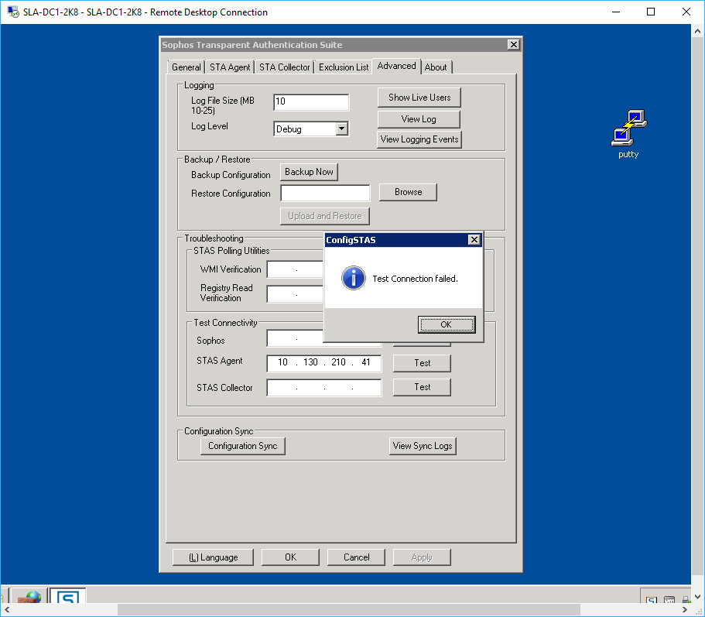Image resolution: width=705 pixels, height=617 pixels.
Task: Open the putty desktop shortcut
Action: tap(628, 134)
